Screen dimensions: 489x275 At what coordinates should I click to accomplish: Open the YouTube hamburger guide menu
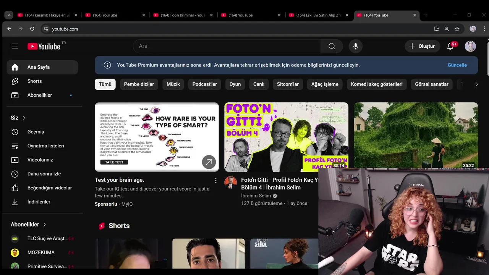coord(15,46)
